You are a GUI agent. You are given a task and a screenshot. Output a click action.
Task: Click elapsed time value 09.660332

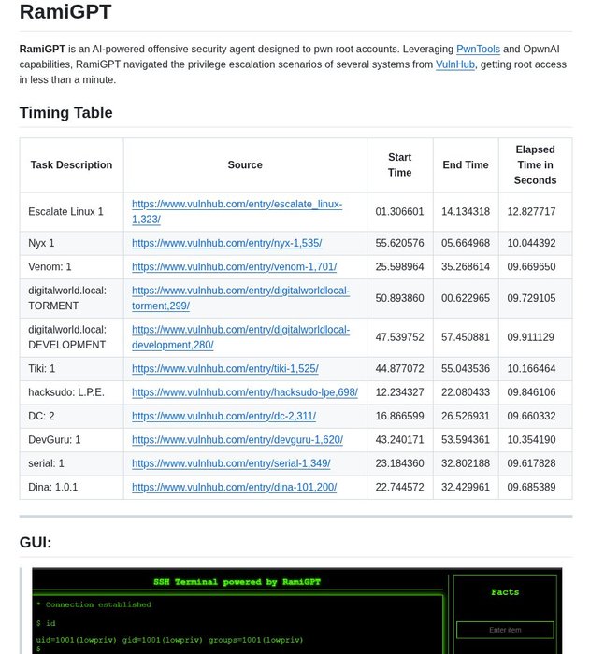[531, 417]
